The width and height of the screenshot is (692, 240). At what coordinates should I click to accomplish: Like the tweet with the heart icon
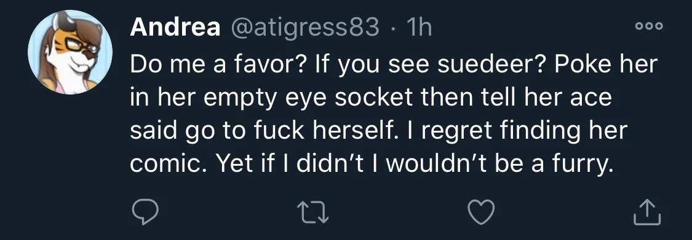click(x=481, y=212)
